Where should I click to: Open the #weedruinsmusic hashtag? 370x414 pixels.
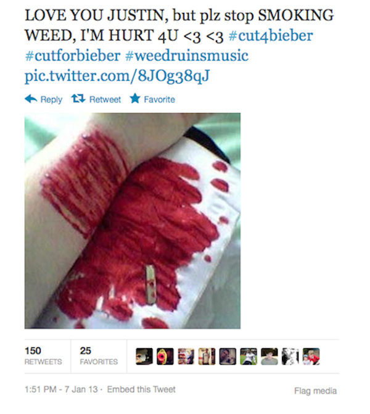pyautogui.click(x=187, y=56)
